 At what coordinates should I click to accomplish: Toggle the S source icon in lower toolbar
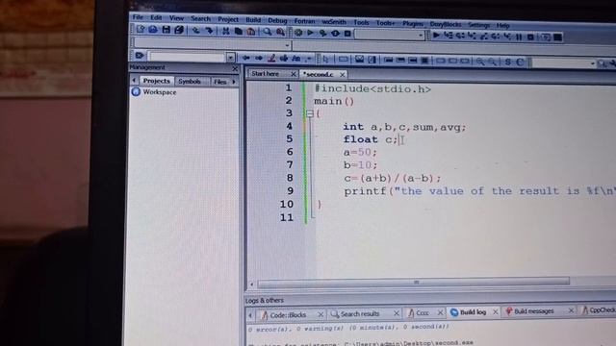coord(508,62)
